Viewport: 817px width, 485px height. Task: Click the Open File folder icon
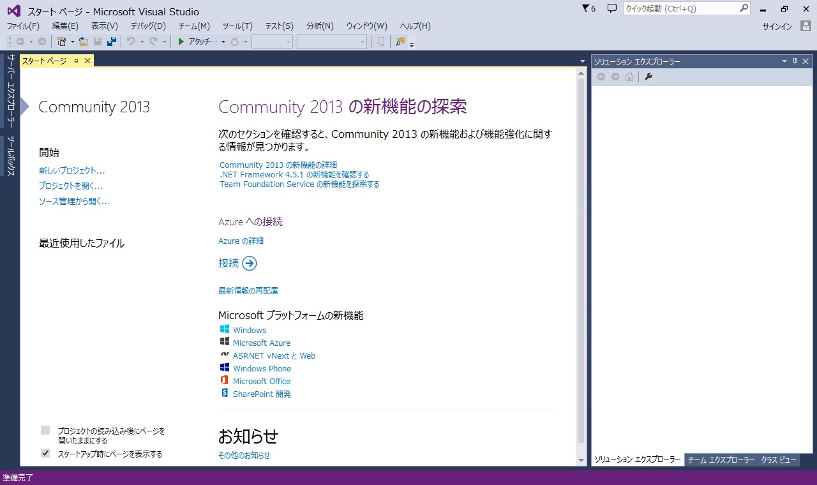pos(84,41)
